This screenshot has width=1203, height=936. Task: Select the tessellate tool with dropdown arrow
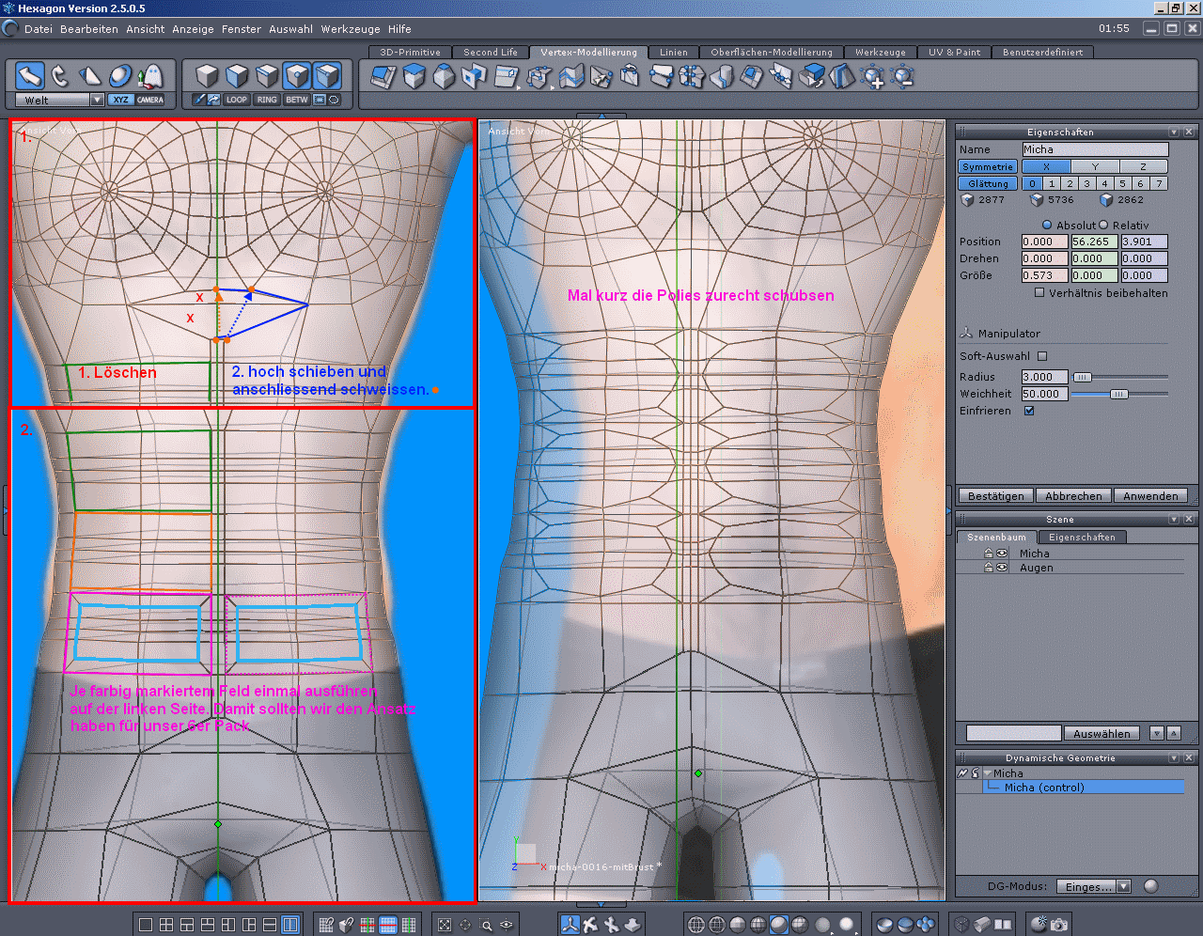click(x=539, y=76)
